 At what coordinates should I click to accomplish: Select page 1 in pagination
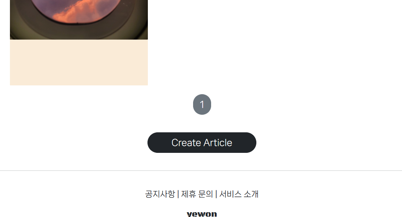pos(202,104)
